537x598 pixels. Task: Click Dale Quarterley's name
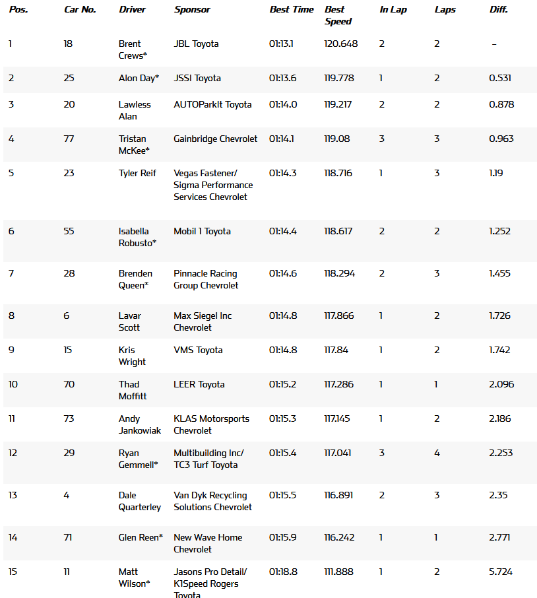click(x=139, y=501)
